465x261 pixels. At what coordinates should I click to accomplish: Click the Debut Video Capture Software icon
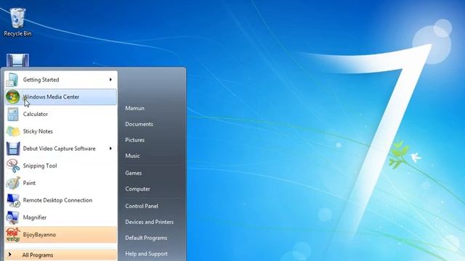pos(13,149)
